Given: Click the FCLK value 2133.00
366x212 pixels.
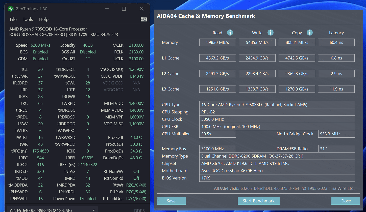Looking at the screenshot, I should (x=136, y=52).
